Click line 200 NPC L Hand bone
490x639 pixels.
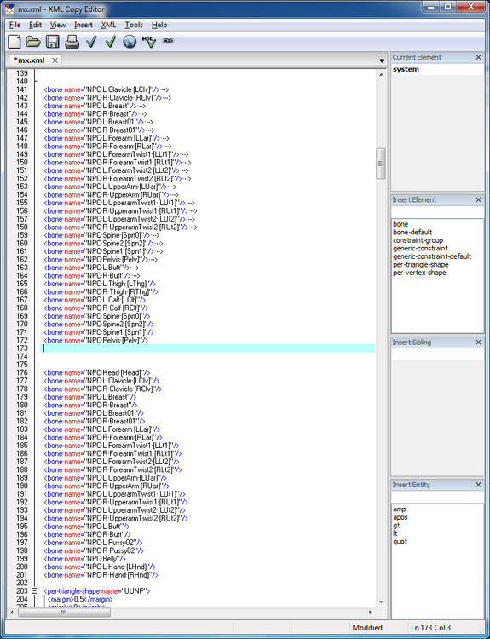pos(100,567)
